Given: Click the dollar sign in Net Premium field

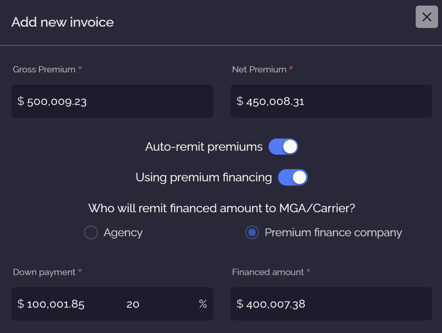Looking at the screenshot, I should pyautogui.click(x=240, y=101).
